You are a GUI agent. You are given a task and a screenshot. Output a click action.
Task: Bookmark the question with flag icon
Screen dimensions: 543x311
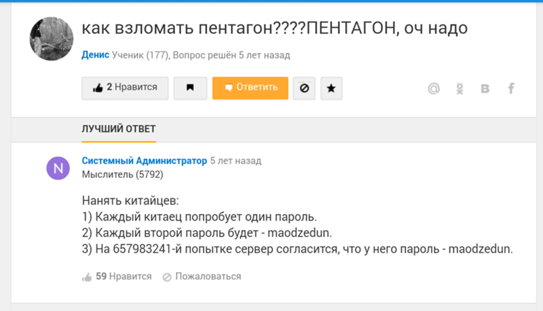tap(191, 88)
